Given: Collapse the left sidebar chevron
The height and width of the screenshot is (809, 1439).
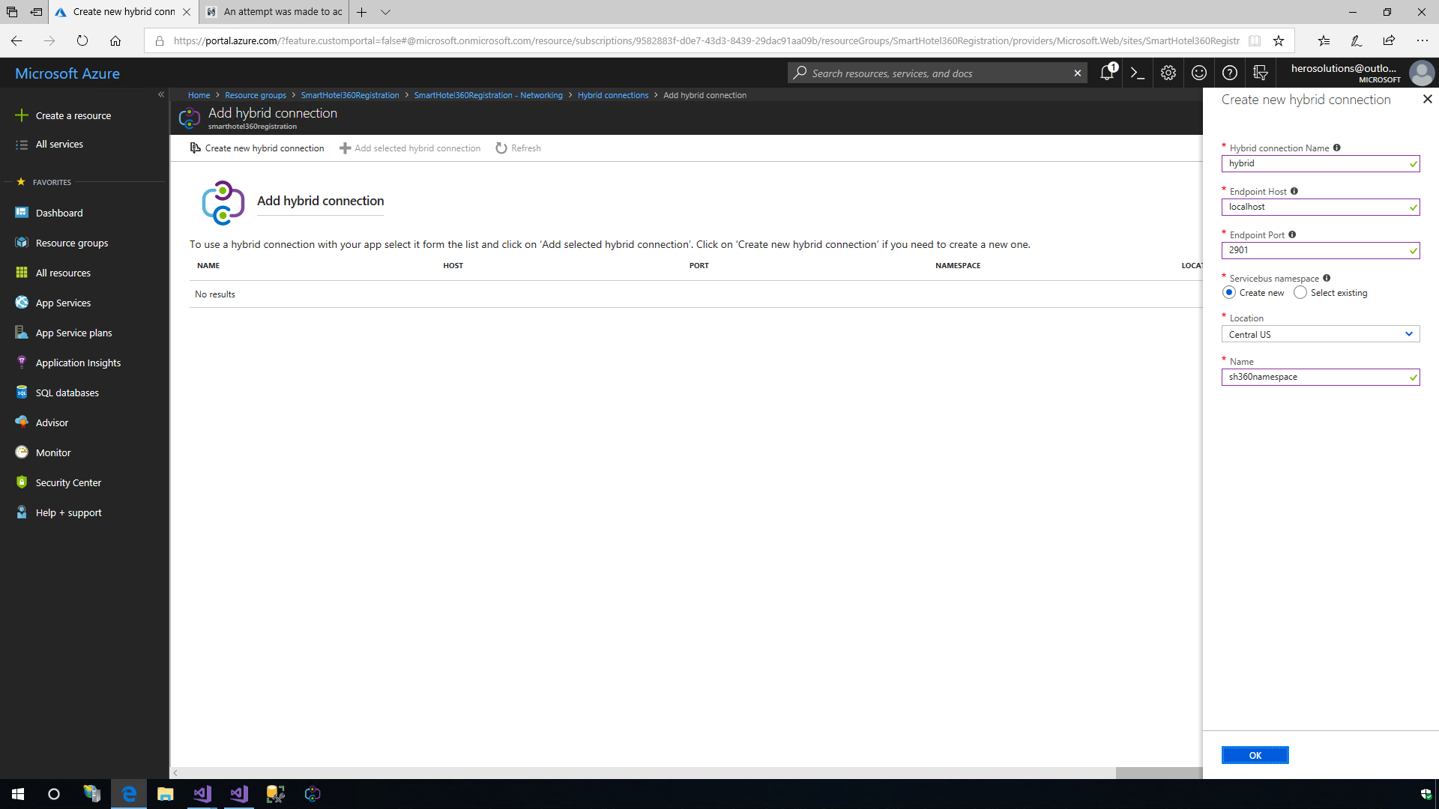Looking at the screenshot, I should [x=160, y=94].
